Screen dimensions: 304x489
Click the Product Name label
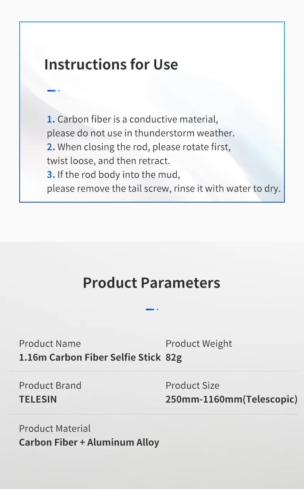50,344
